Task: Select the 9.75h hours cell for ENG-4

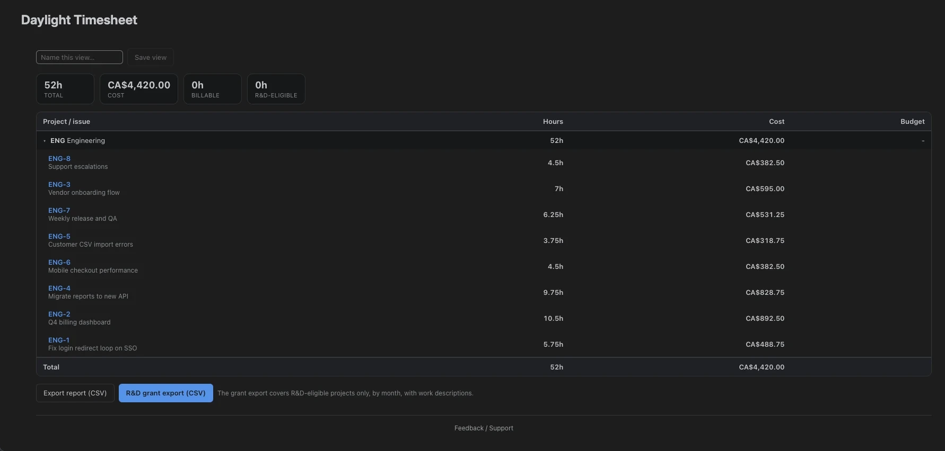Action: [x=554, y=292]
